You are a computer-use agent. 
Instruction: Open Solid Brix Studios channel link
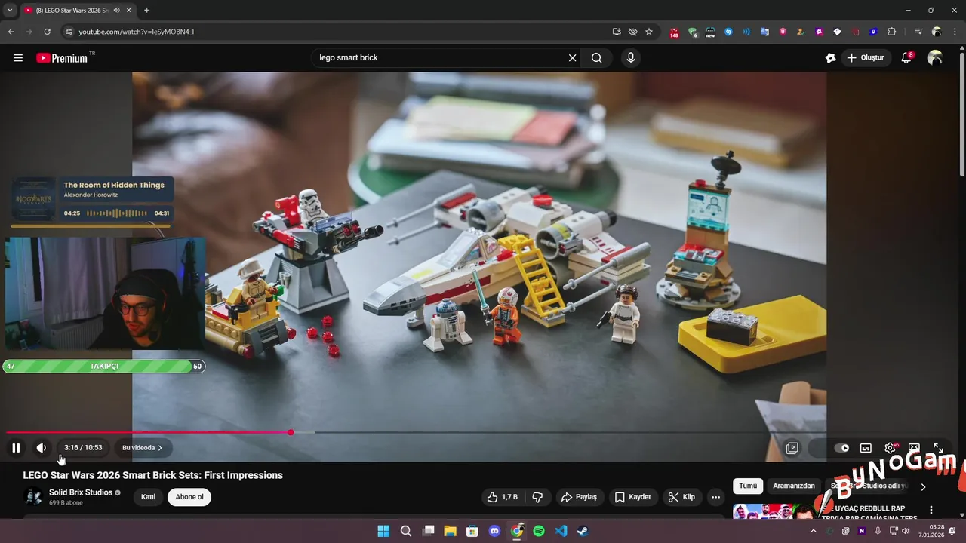click(81, 492)
